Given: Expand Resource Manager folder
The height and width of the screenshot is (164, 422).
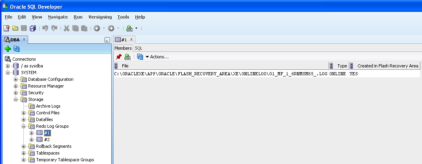Looking at the screenshot, I should 15,86.
